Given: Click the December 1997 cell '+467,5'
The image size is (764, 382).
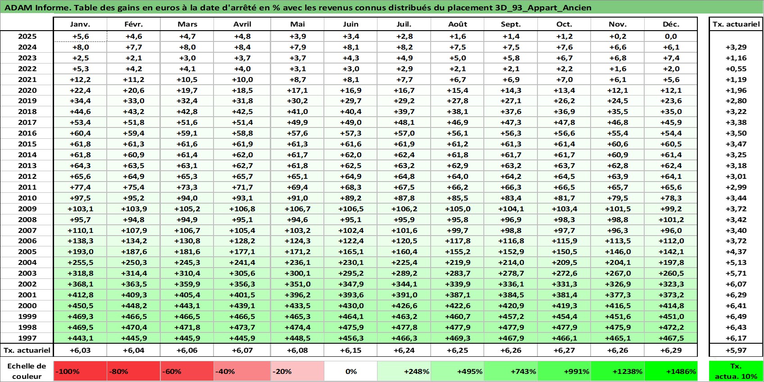Looking at the screenshot, I should pyautogui.click(x=671, y=338).
